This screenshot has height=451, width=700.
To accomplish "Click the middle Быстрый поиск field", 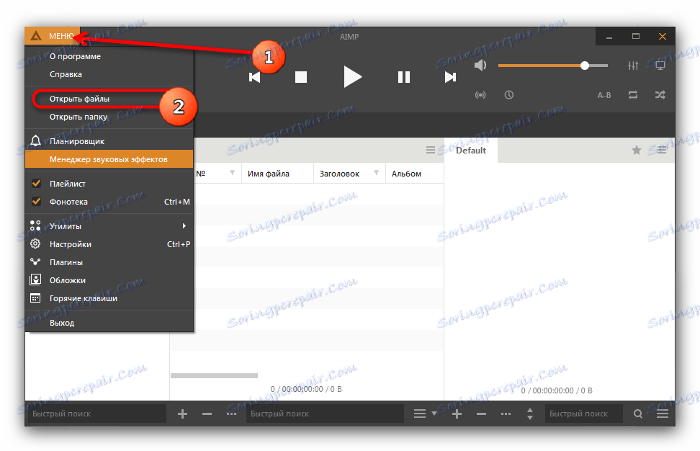I will [325, 414].
